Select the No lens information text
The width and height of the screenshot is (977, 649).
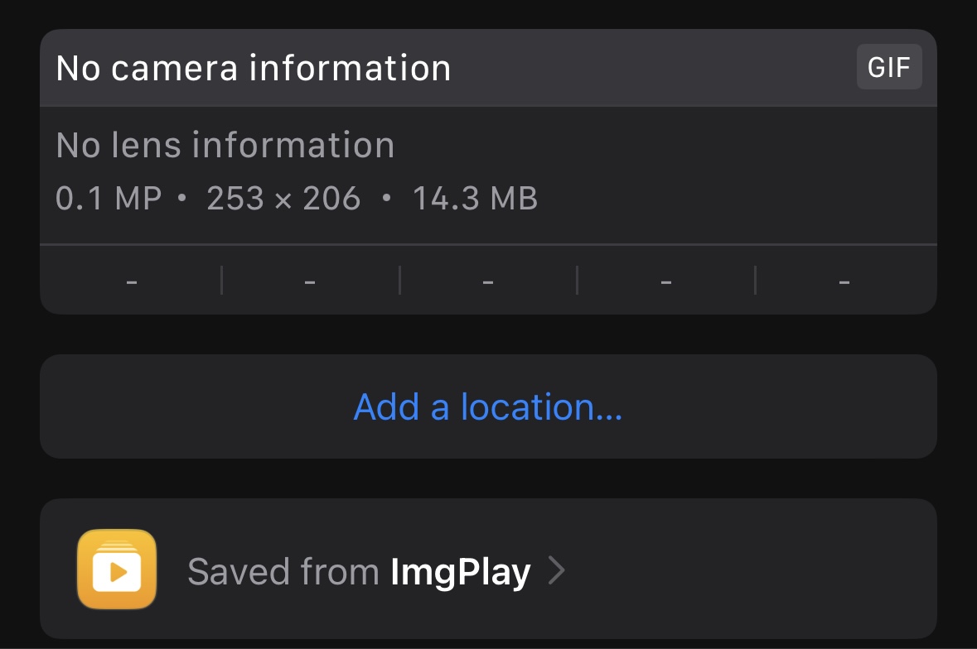tap(225, 146)
